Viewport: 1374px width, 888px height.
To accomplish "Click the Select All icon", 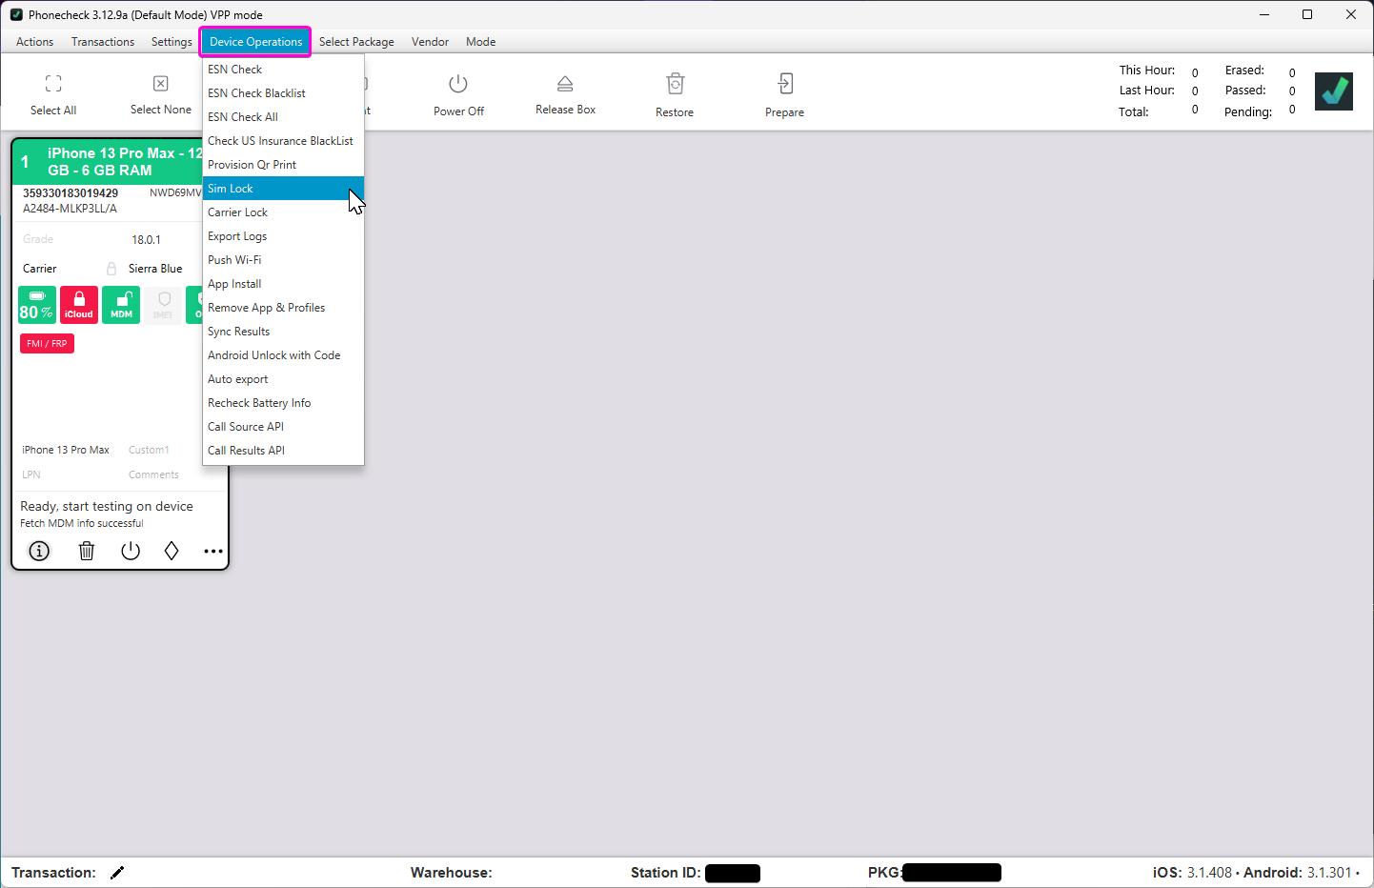I will pyautogui.click(x=53, y=84).
